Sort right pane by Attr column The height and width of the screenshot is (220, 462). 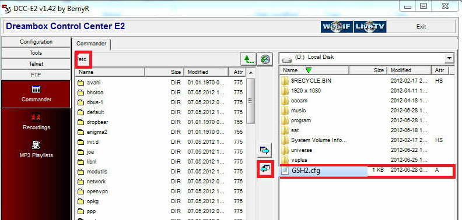[440, 70]
